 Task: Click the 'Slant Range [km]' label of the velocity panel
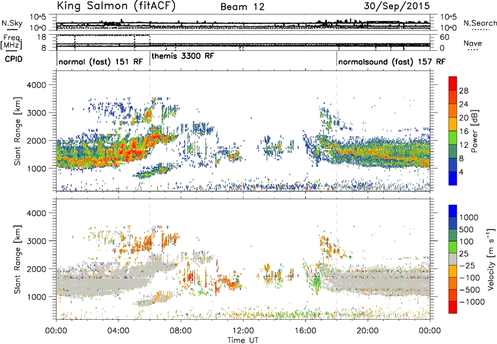[x=17, y=259]
